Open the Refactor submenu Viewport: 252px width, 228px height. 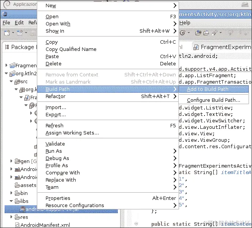pos(108,97)
